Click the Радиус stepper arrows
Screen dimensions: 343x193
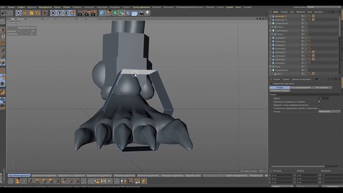pyautogui.click(x=329, y=98)
